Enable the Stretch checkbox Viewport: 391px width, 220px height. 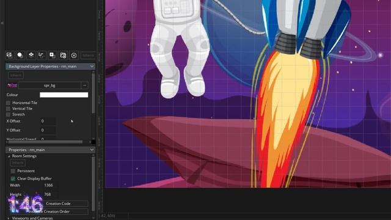(x=8, y=114)
